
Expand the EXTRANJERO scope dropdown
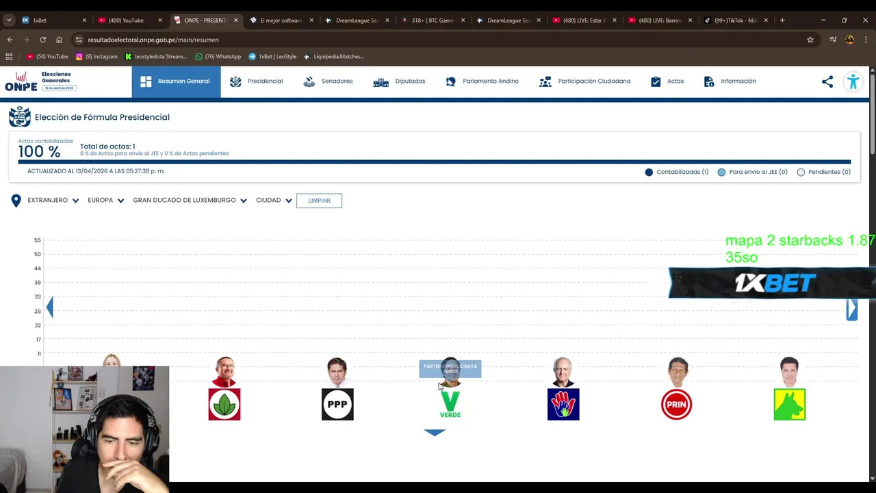(x=53, y=201)
